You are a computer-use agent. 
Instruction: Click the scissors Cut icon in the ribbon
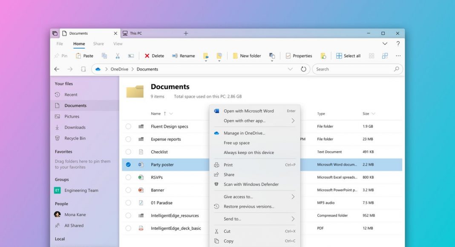pyautogui.click(x=118, y=56)
